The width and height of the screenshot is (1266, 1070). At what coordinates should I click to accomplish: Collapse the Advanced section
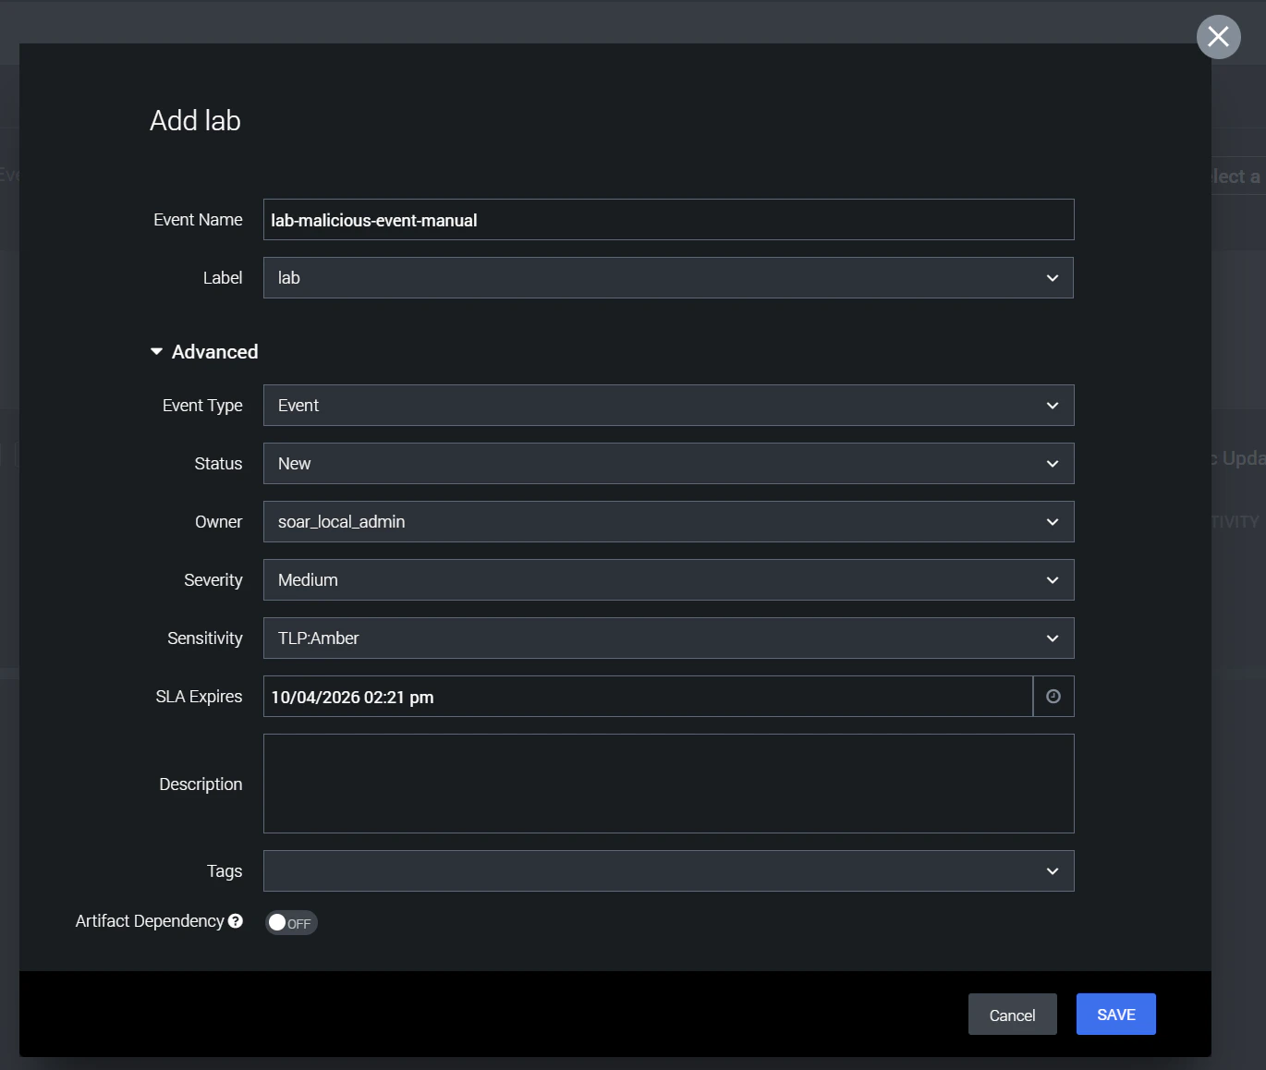point(204,352)
